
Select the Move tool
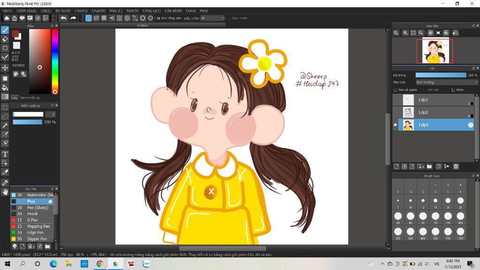5,67
